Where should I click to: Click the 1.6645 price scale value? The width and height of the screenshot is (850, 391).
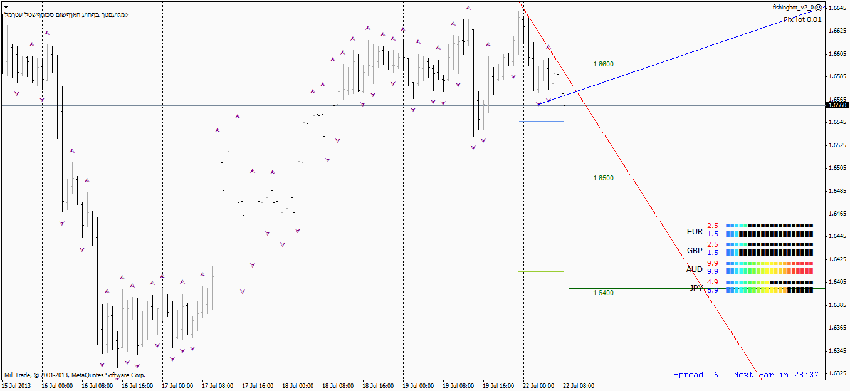point(838,8)
